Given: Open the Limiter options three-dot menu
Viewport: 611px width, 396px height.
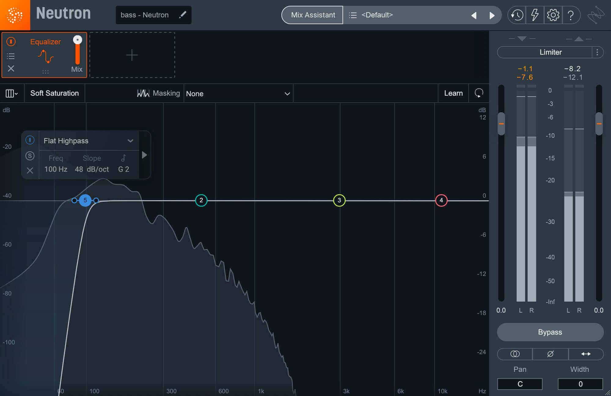Looking at the screenshot, I should (x=597, y=52).
